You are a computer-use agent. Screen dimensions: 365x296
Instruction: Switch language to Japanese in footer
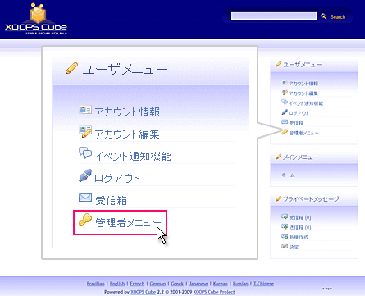click(198, 284)
